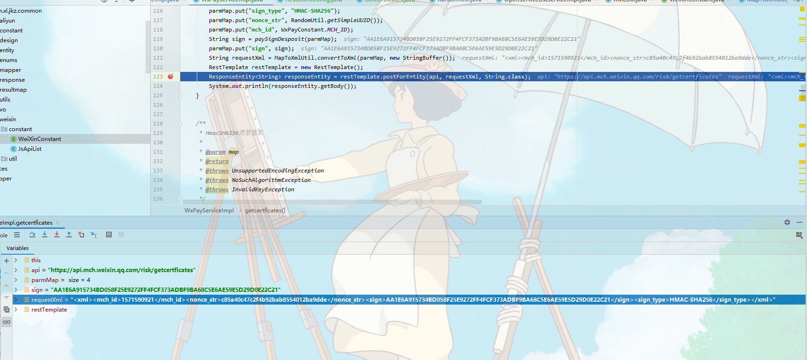Click the glasses Show Watches icon

tap(7, 322)
